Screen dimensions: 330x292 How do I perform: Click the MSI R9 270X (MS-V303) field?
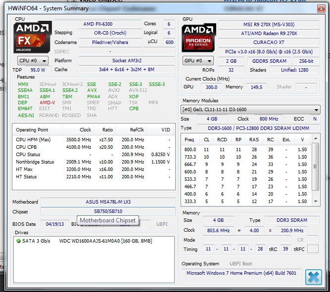[269, 24]
